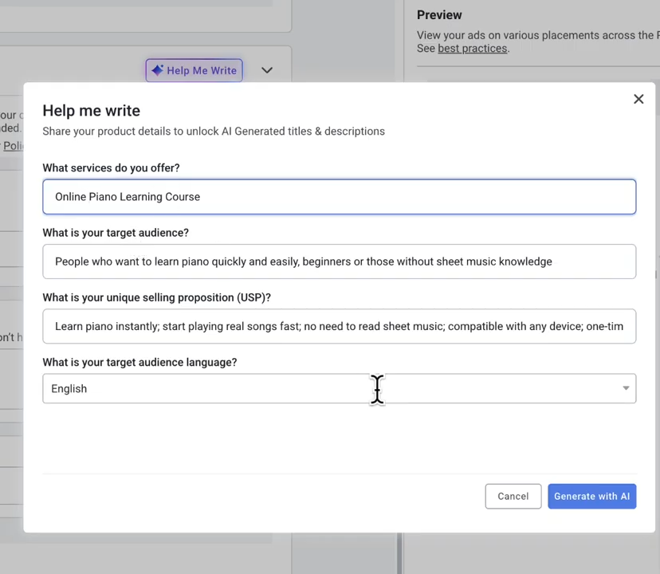Click Generate with AI

[x=591, y=496]
